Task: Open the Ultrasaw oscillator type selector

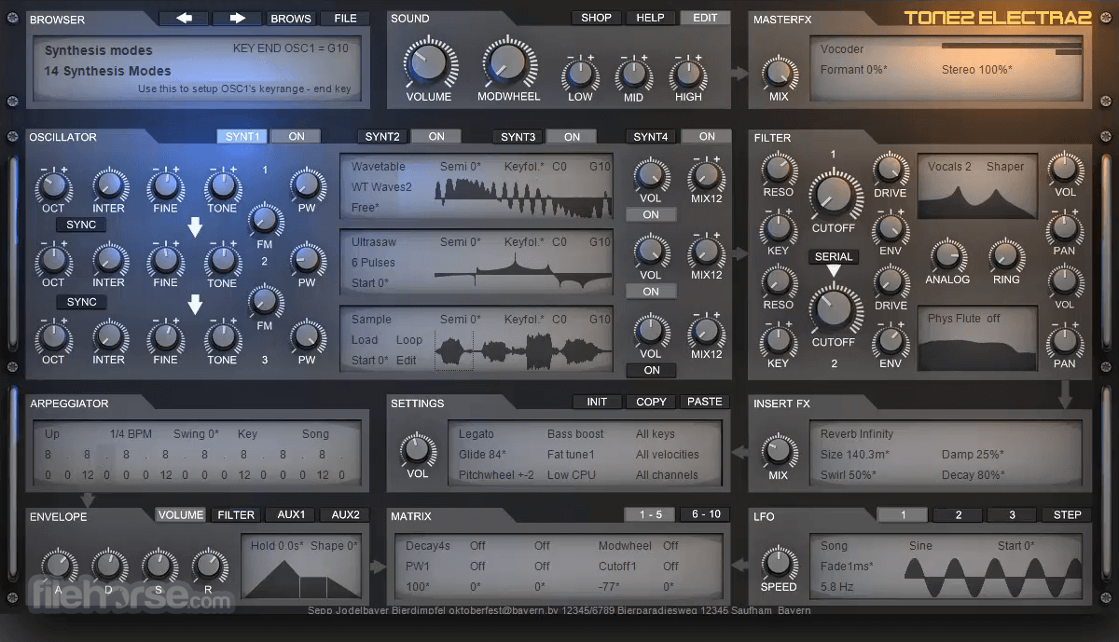Action: [373, 242]
